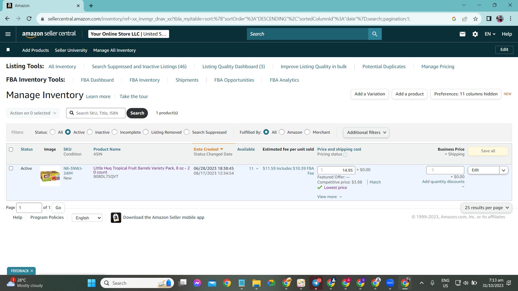Open Manage All Inventory in the navigation bar

coord(114,50)
